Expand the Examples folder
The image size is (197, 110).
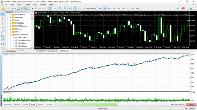click(10, 17)
